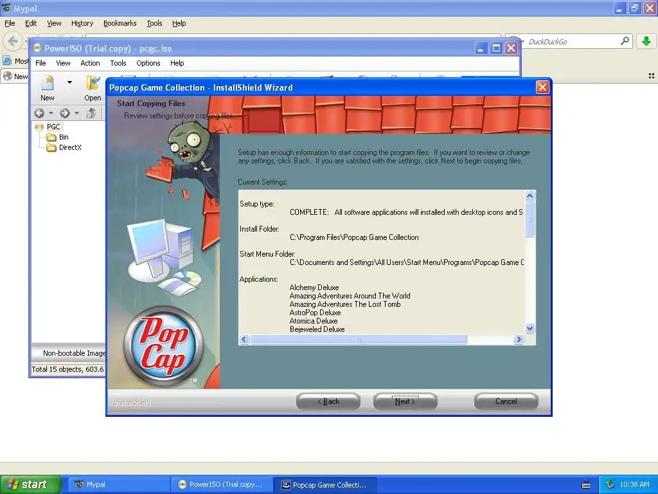
Task: Select PGC root node in PowerISO tree
Action: pyautogui.click(x=53, y=127)
